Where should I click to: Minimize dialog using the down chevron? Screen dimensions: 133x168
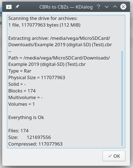pyautogui.click(x=107, y=7)
